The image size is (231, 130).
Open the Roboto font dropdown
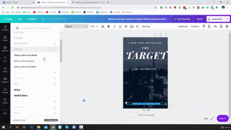coord(76,26)
